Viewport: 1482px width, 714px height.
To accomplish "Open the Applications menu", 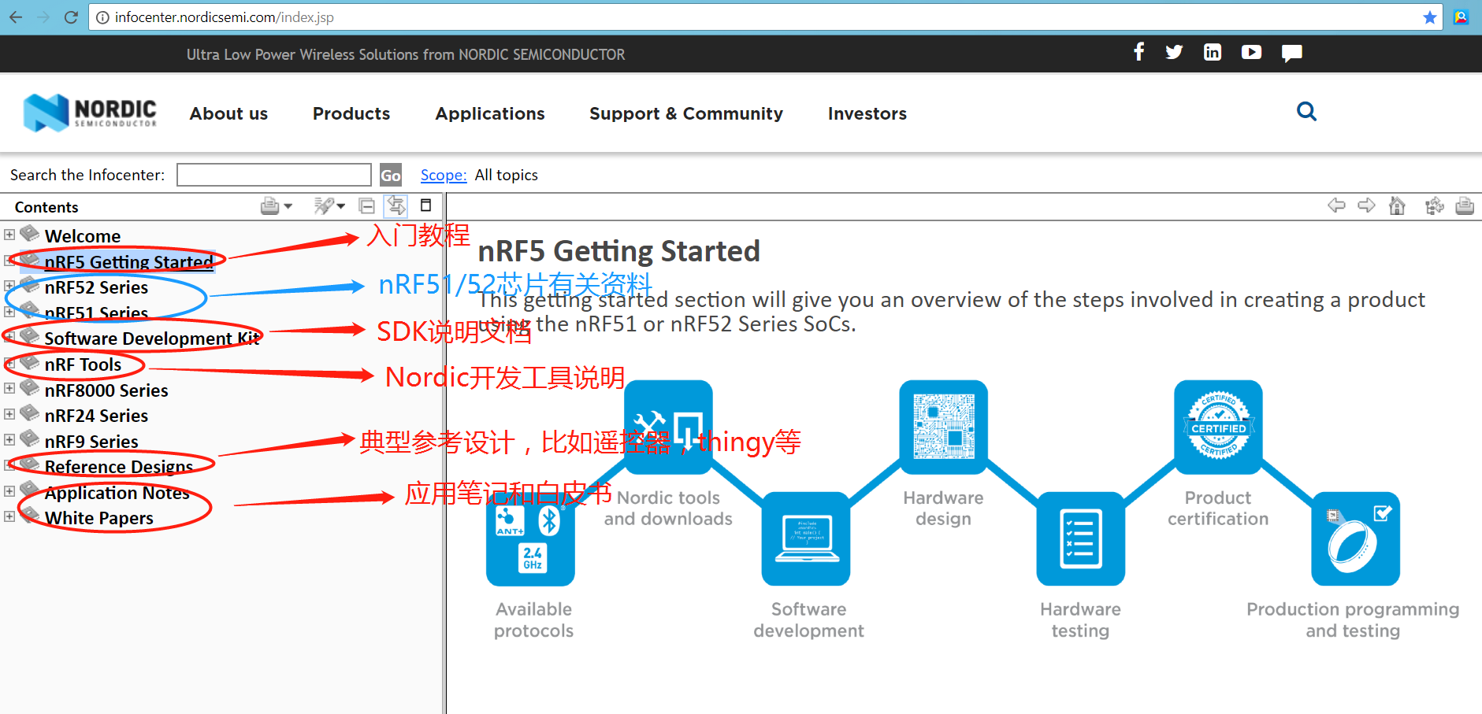I will [490, 113].
